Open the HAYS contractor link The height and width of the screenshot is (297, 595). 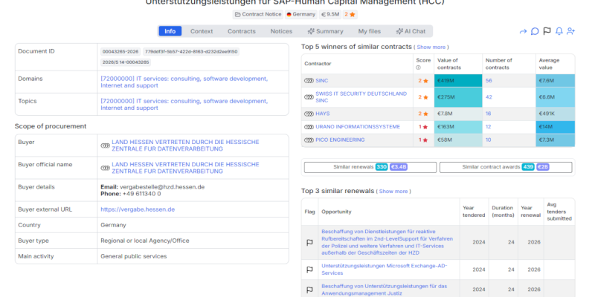click(x=323, y=114)
